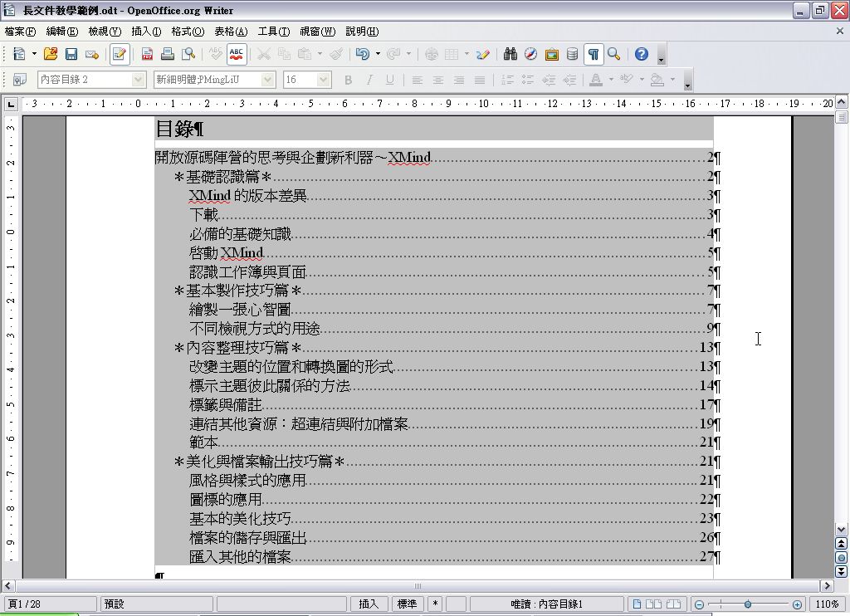Open 插入(I) menu
Viewport: 850px width, 616px height.
(x=146, y=32)
